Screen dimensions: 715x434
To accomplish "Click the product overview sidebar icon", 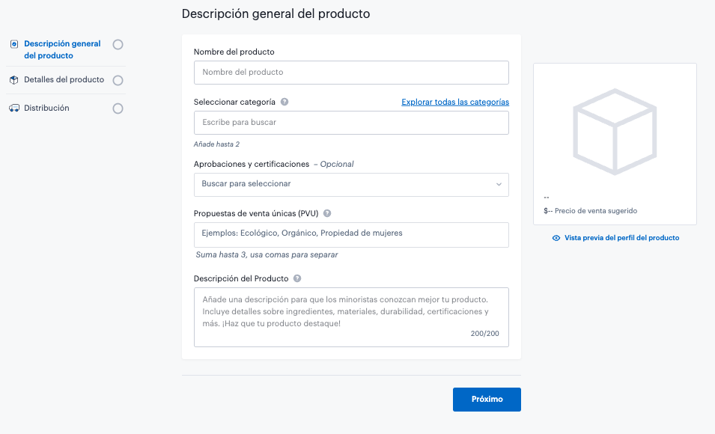I will tap(13, 44).
